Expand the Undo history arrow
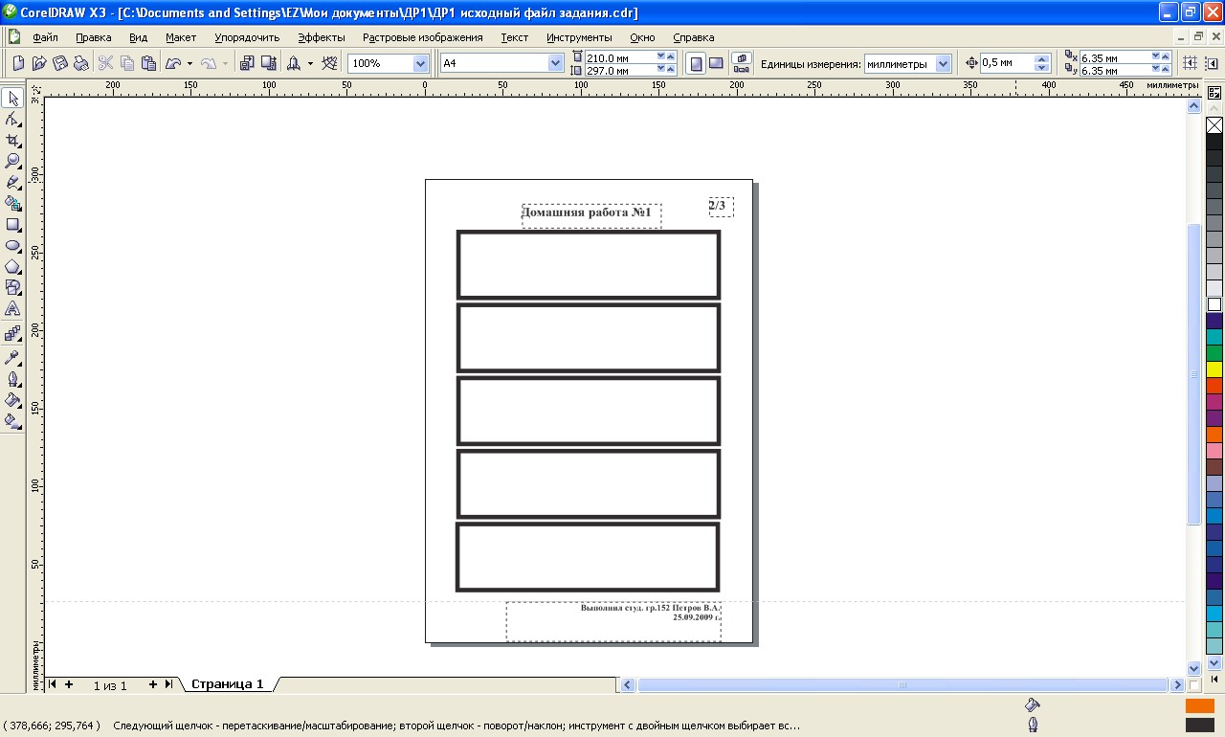Viewport: 1225px width, 737px height. (x=189, y=63)
